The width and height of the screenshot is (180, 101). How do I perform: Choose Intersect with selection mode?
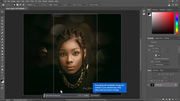pos(24,5)
